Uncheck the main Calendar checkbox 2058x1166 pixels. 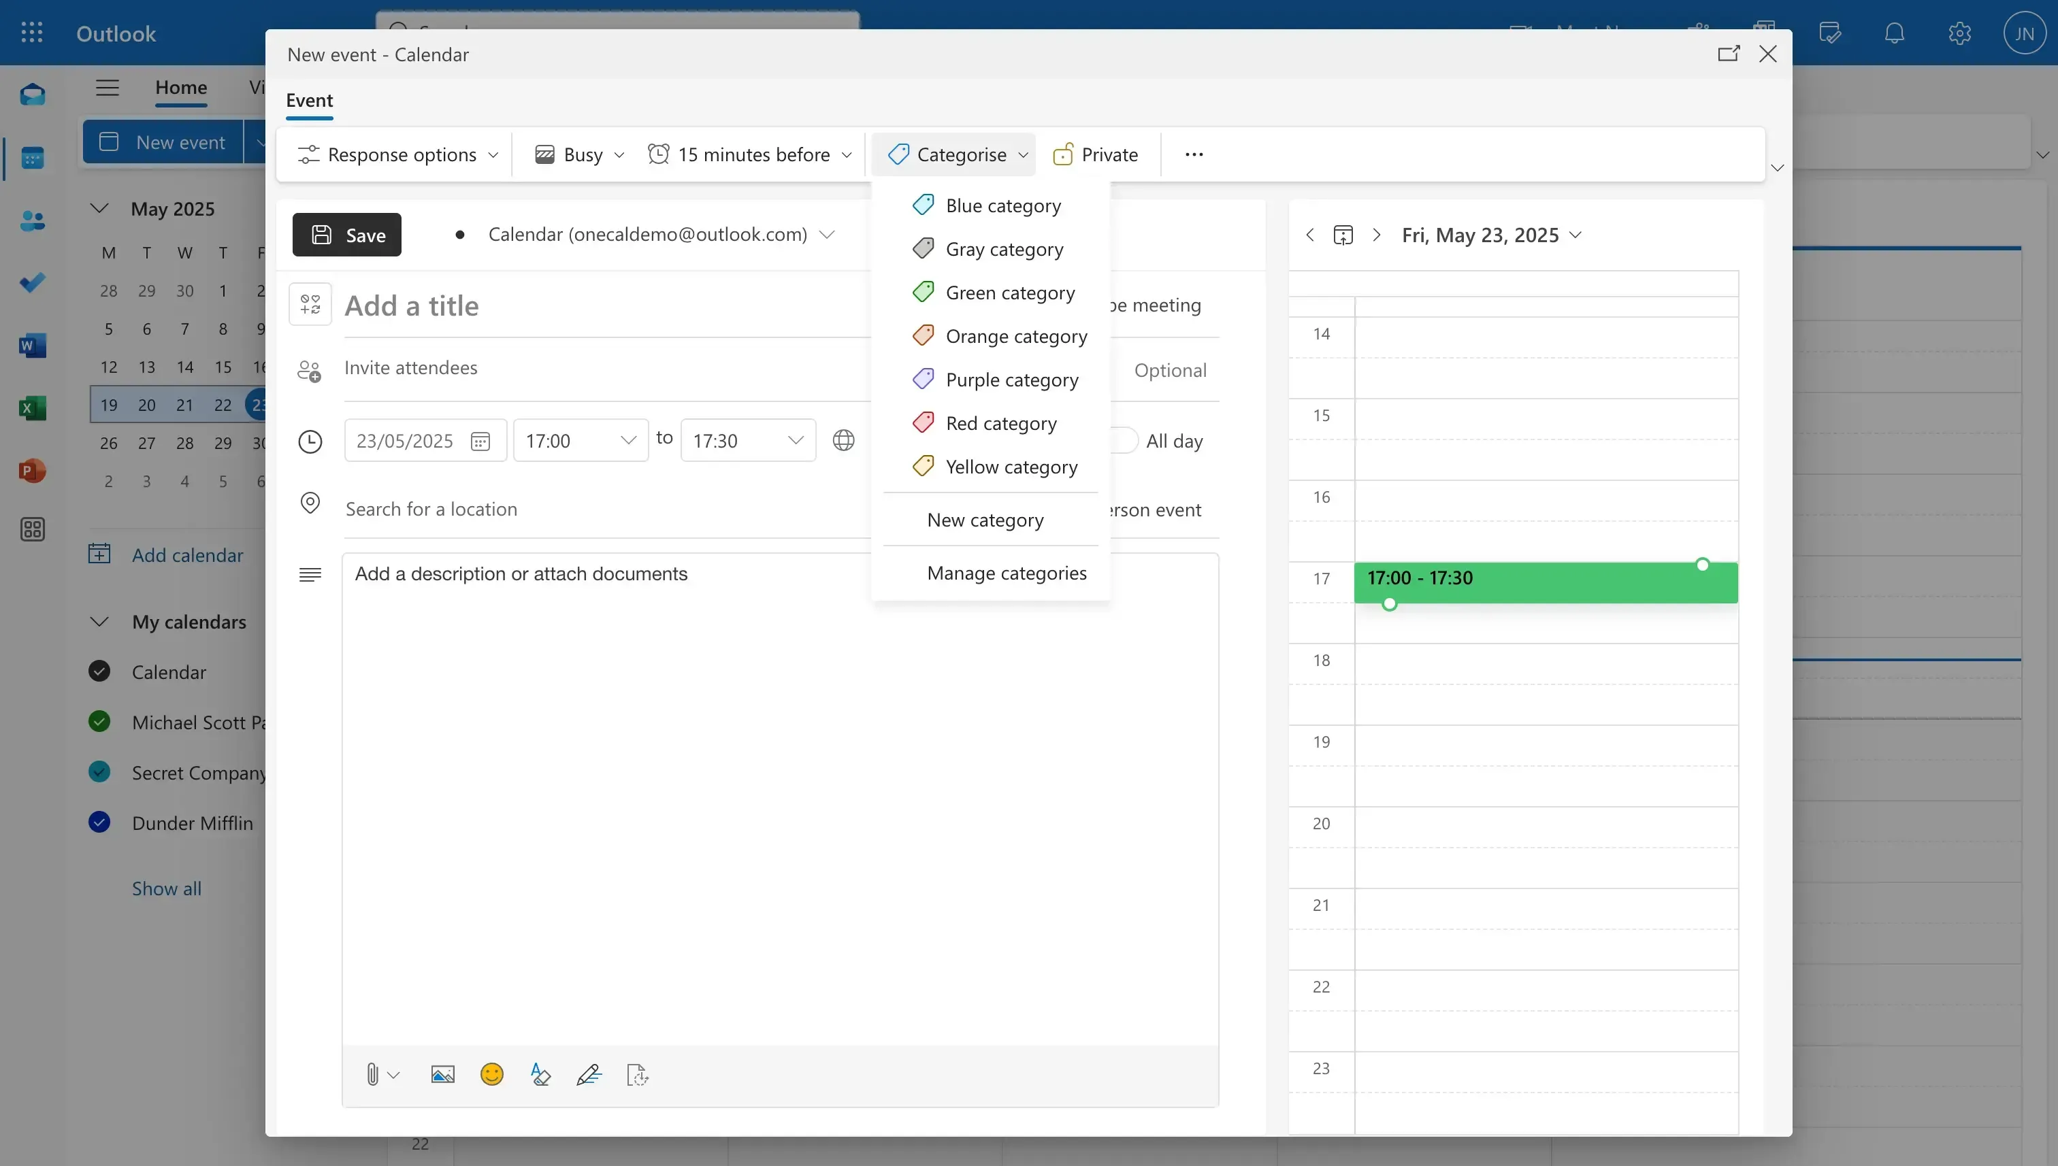pos(99,672)
